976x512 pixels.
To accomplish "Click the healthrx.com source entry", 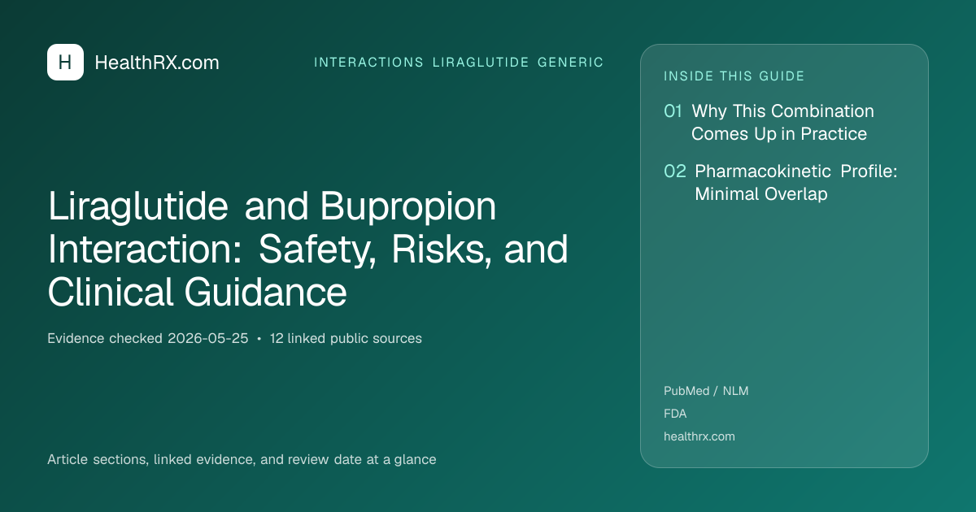I will click(x=699, y=436).
